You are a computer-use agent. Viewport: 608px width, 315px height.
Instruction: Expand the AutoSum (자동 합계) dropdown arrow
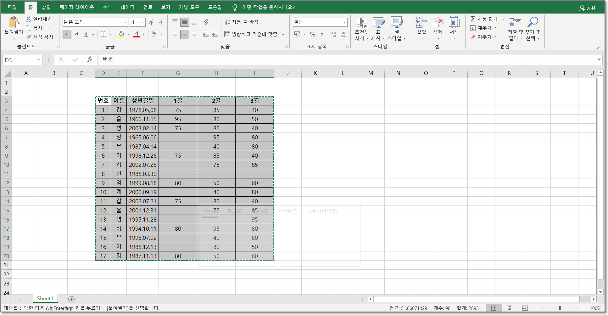(503, 19)
